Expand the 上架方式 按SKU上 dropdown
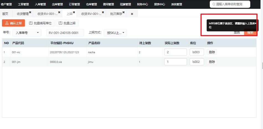Screen dimensions: 263x129 click(x=115, y=33)
